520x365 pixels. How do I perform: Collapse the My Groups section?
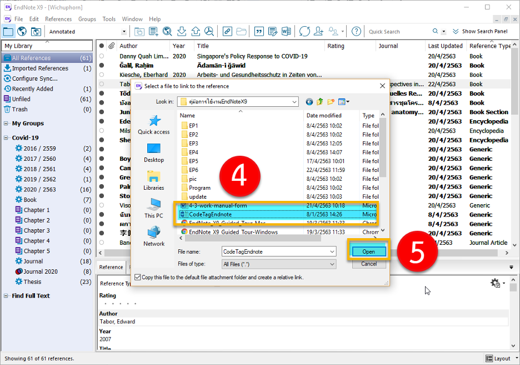point(7,124)
